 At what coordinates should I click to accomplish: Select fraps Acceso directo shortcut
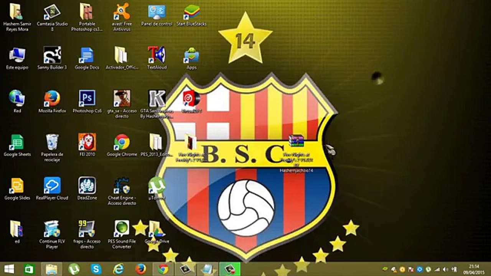[x=87, y=235]
